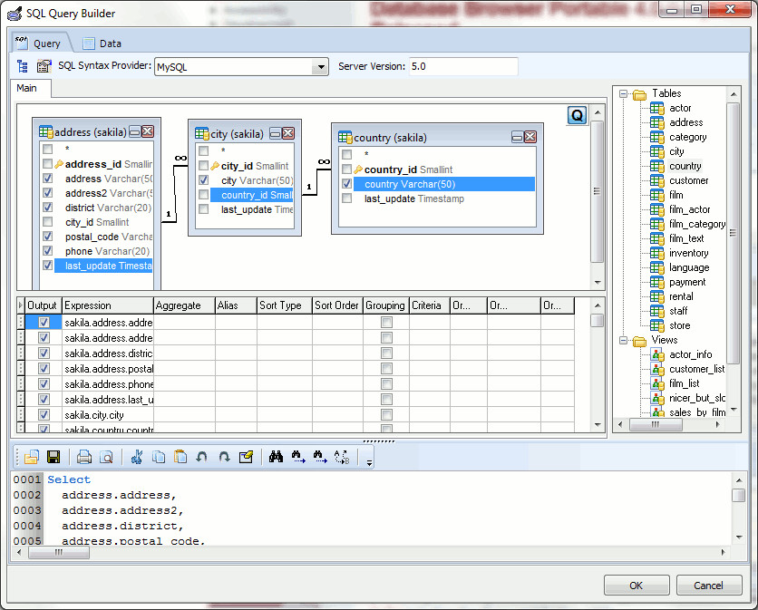This screenshot has width=758, height=610.
Task: Click the paste clipboard icon
Action: [x=180, y=457]
